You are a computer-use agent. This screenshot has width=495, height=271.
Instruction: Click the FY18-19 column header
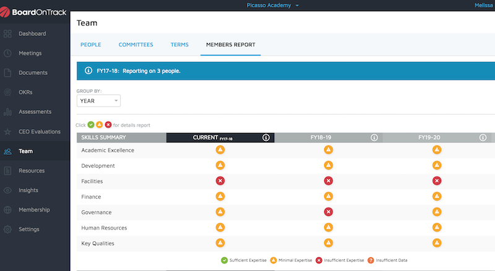[329, 138]
